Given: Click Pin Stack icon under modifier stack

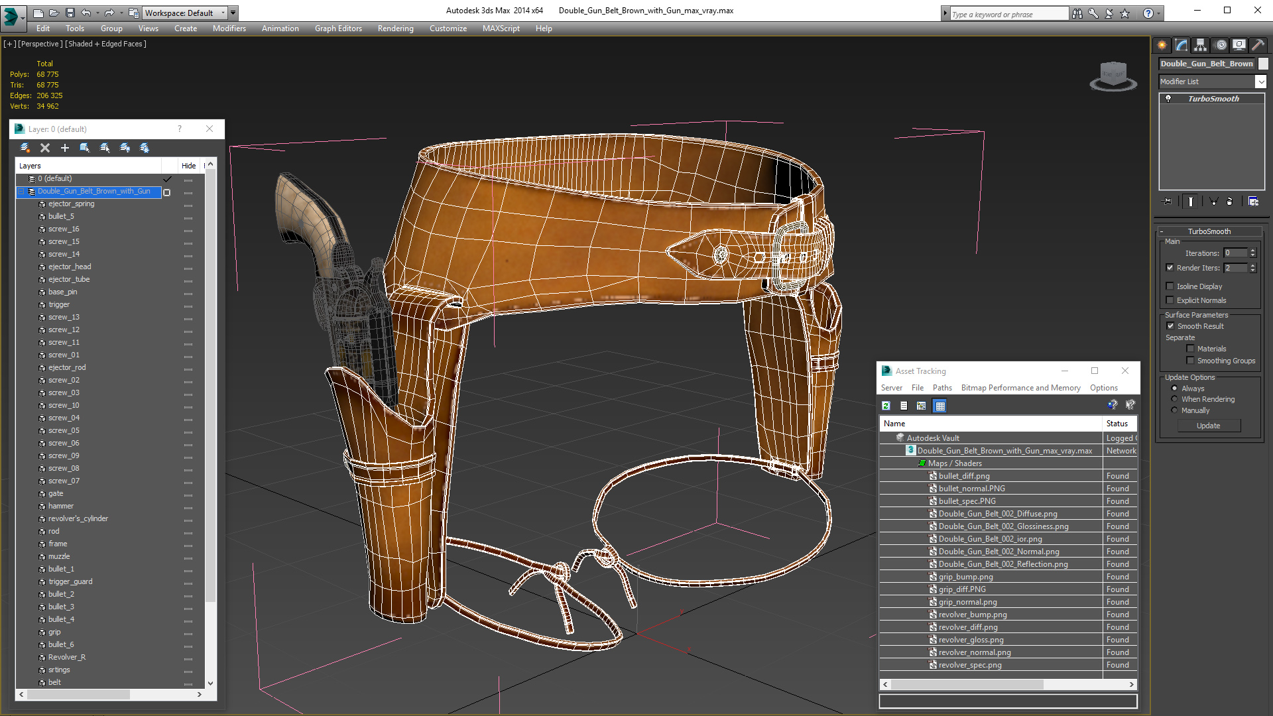Looking at the screenshot, I should [x=1168, y=202].
